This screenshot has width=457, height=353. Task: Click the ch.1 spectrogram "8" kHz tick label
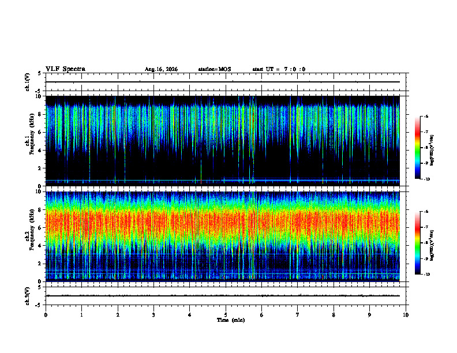40,114
